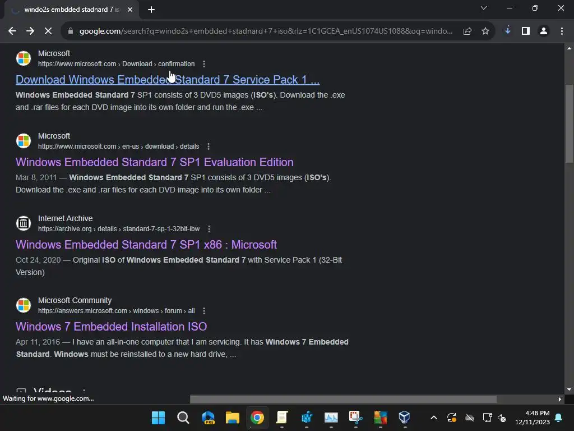Show hidden system tray icons

434,418
